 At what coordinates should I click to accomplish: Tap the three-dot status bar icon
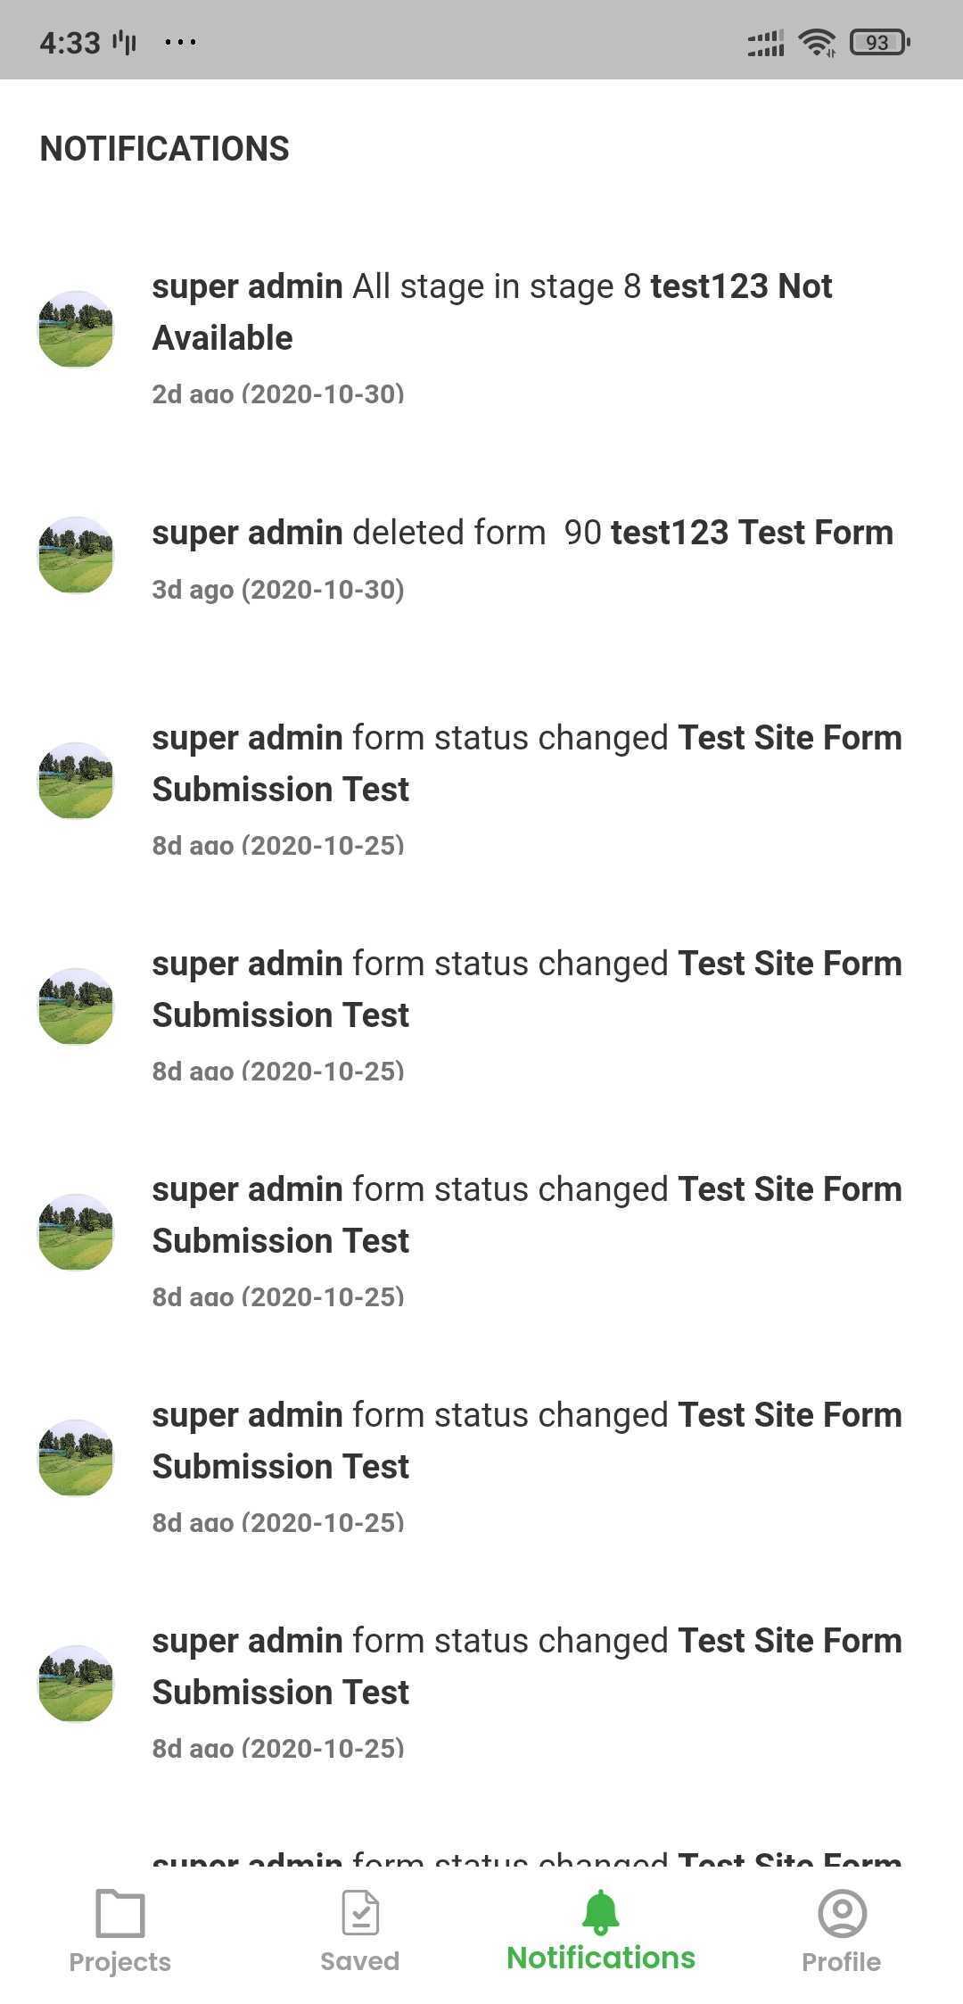(180, 42)
